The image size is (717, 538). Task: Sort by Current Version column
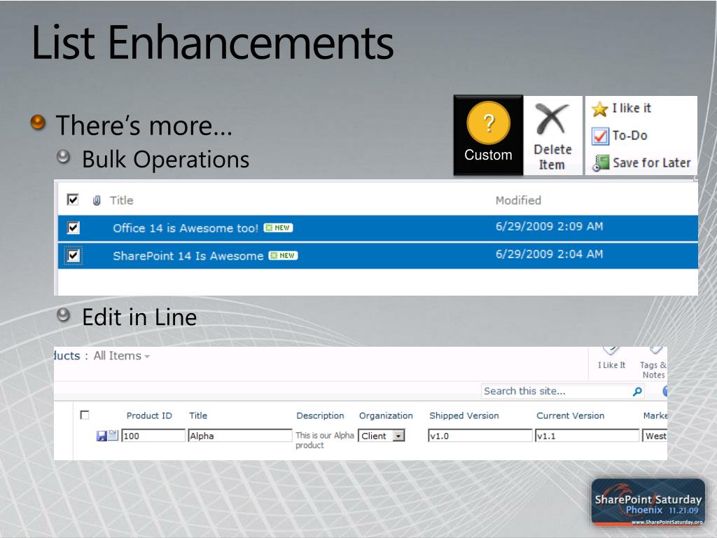pyautogui.click(x=570, y=415)
